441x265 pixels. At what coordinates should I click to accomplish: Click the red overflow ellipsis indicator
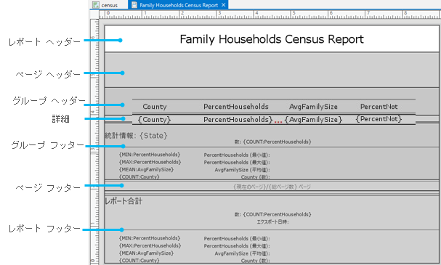tap(278, 122)
